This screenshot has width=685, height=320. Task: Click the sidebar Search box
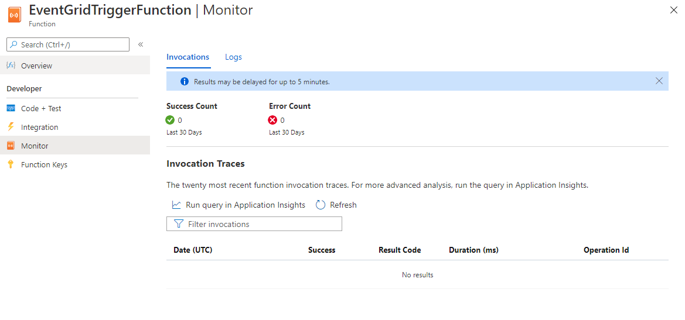point(68,44)
